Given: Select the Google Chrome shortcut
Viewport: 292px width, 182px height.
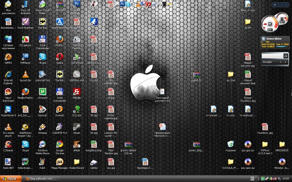Looking at the screenshot, I should (59, 144).
